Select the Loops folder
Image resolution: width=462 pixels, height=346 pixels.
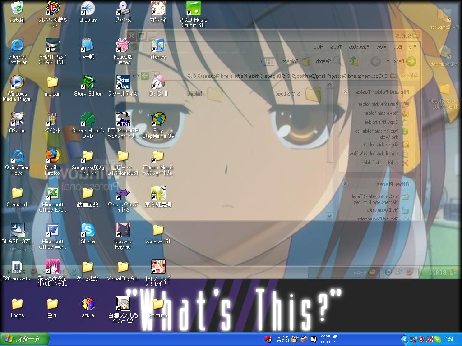[x=17, y=308]
